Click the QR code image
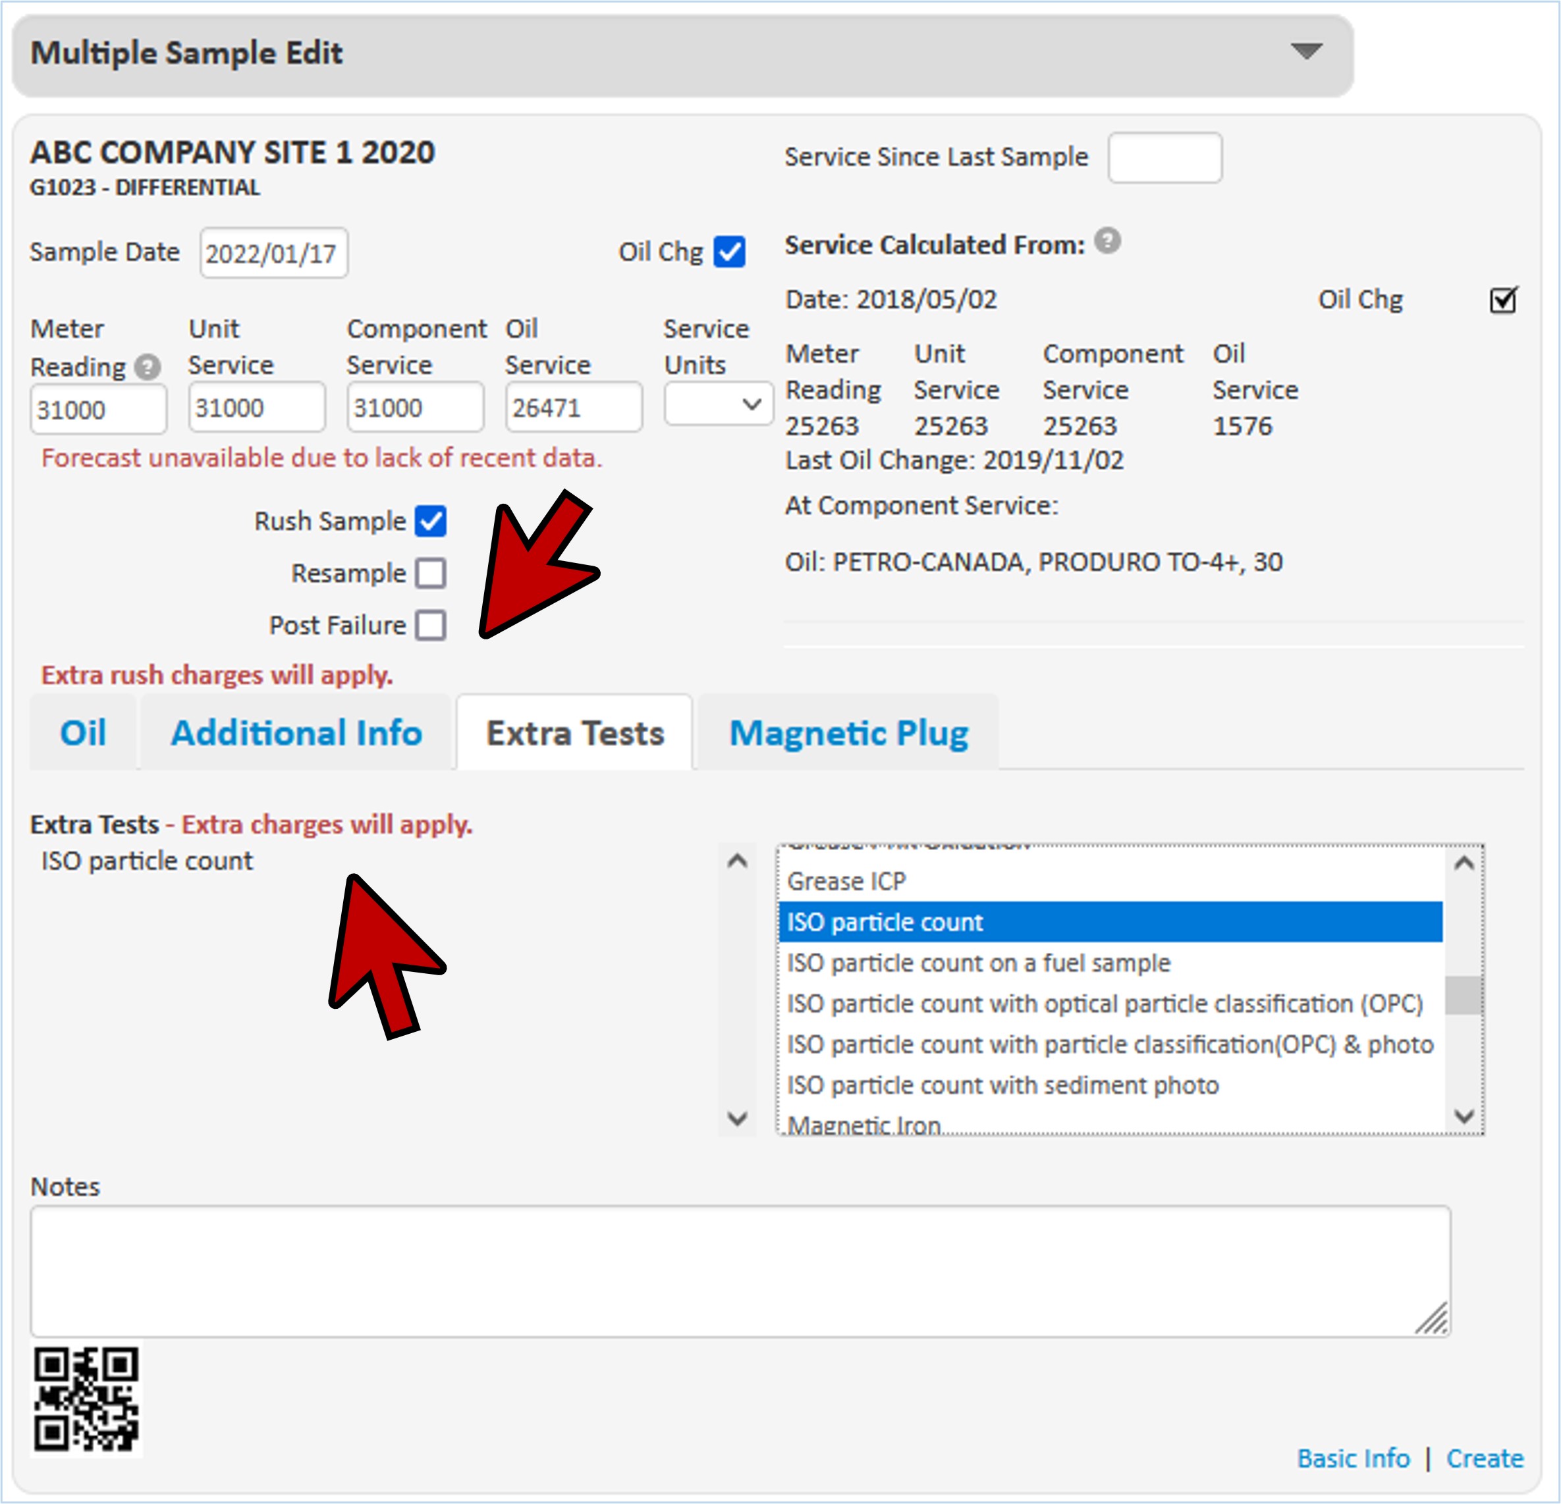Viewport: 1561px width, 1504px height. 86,1399
